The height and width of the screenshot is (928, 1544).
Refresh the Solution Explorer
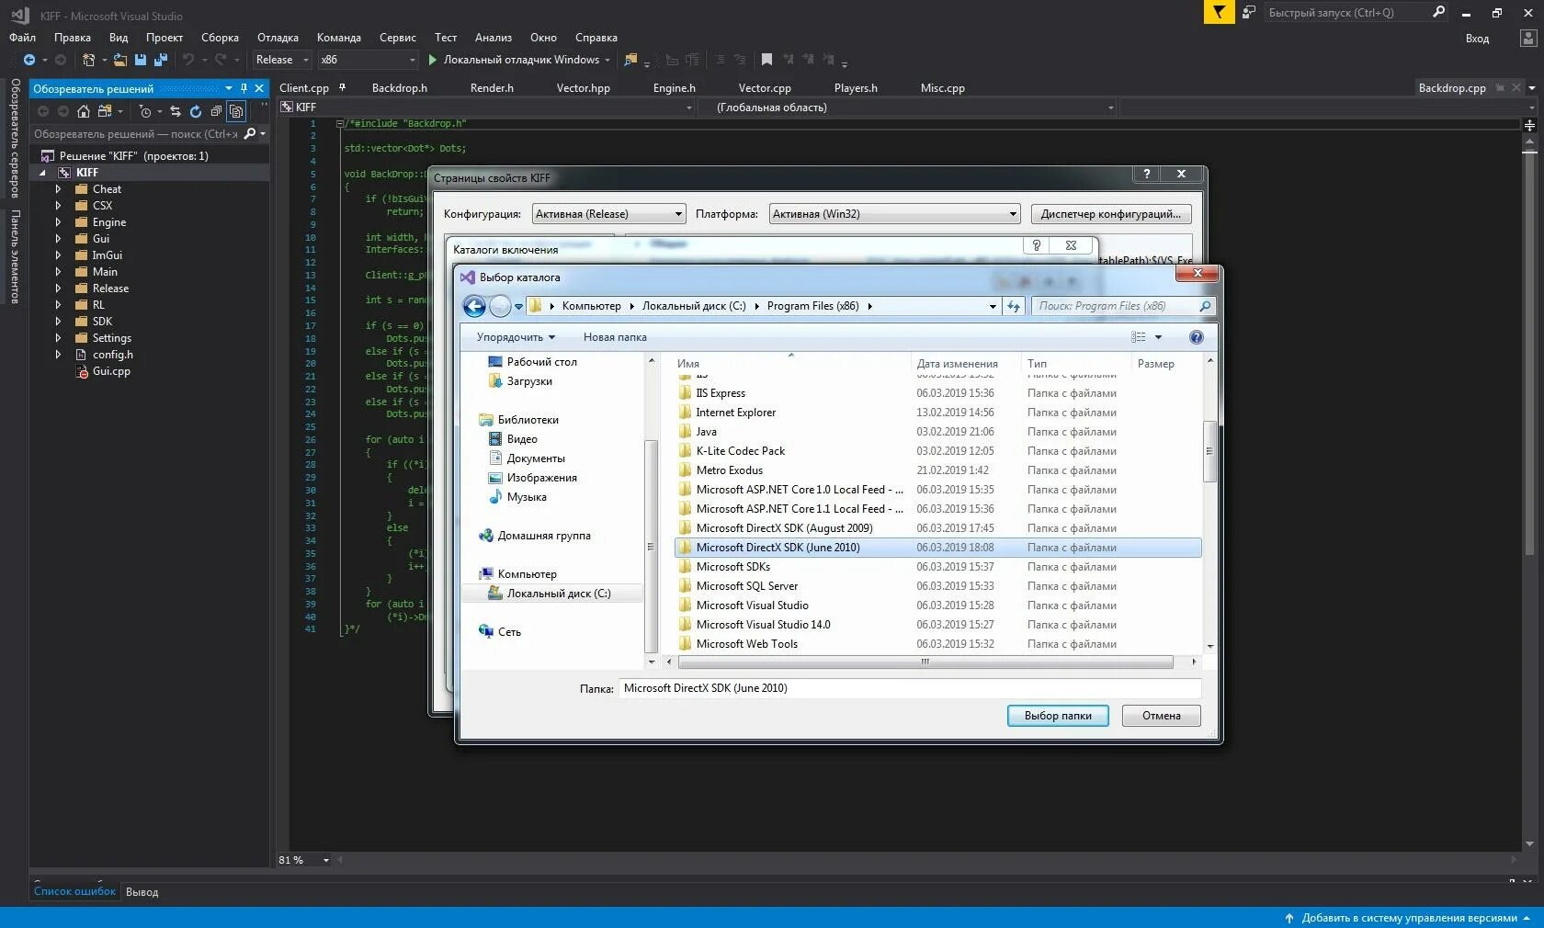[x=196, y=111]
